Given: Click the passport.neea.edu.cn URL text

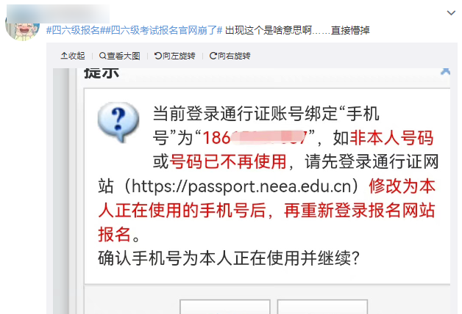Looking at the screenshot, I should pos(245,186).
